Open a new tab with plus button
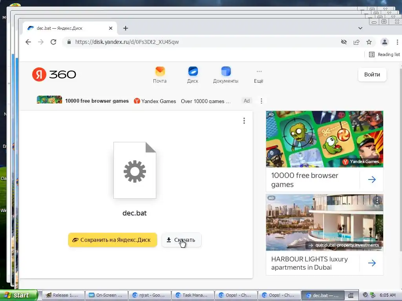 click(126, 28)
